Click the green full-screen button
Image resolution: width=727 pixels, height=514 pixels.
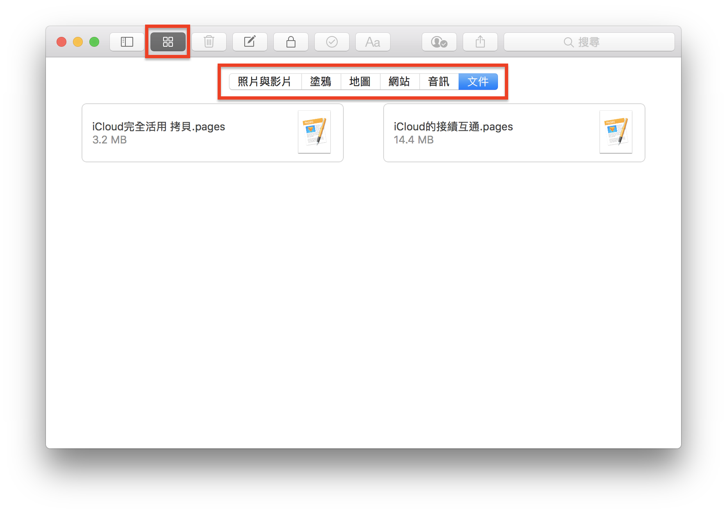click(94, 42)
